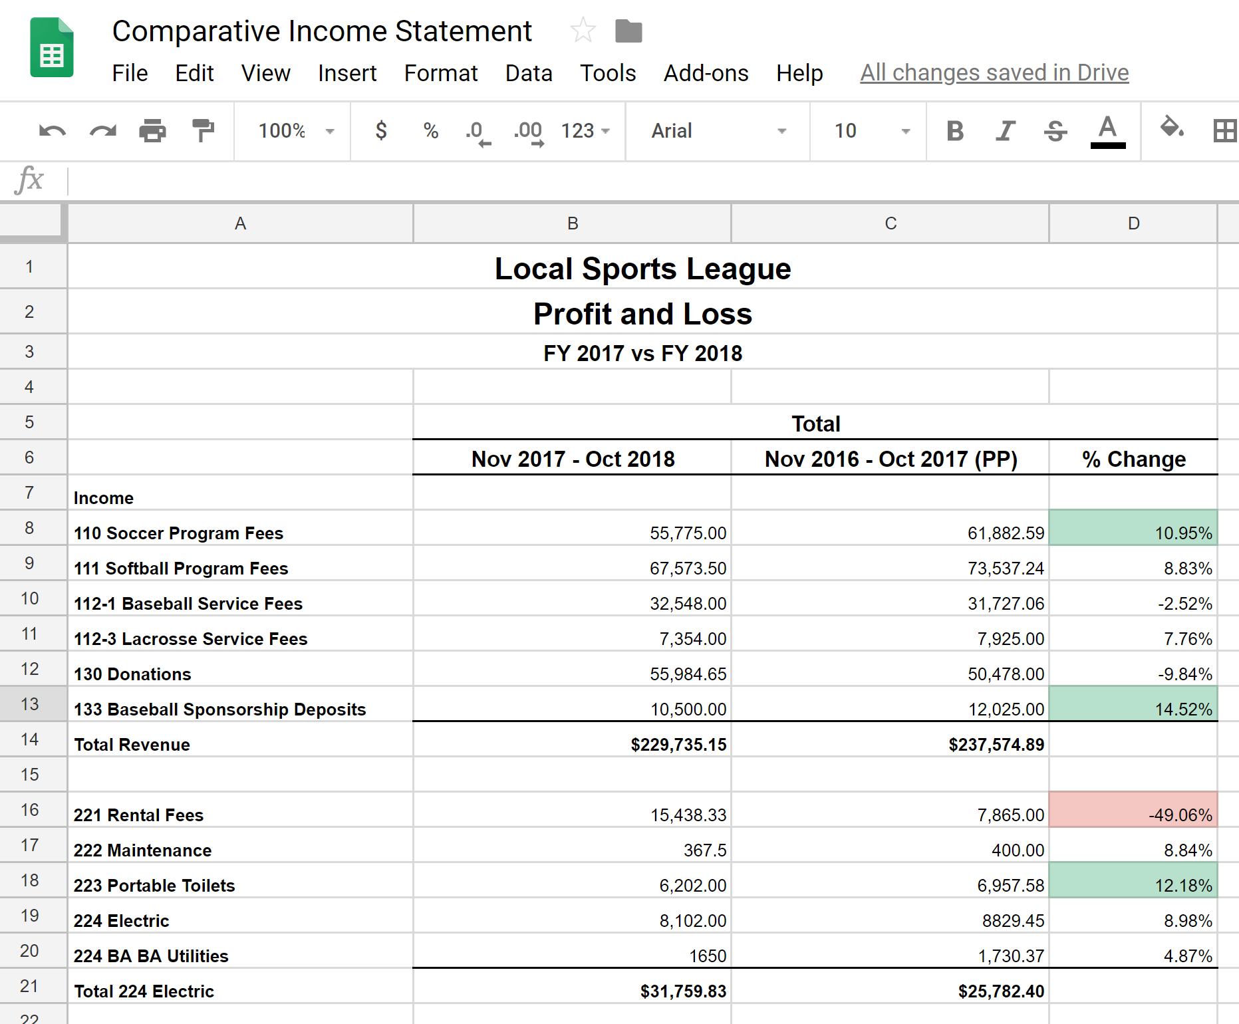The image size is (1239, 1024).
Task: Open the 123 more formats dropdown
Action: [x=585, y=131]
